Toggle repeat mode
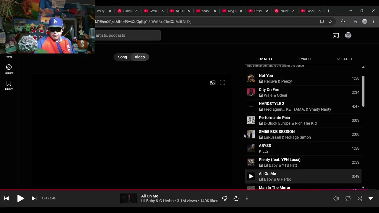The height and width of the screenshot is (213, 379). click(348, 199)
